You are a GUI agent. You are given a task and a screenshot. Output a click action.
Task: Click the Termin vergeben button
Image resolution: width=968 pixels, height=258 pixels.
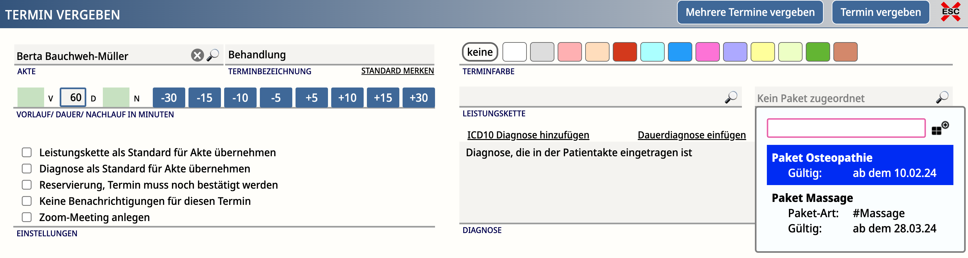click(x=880, y=12)
